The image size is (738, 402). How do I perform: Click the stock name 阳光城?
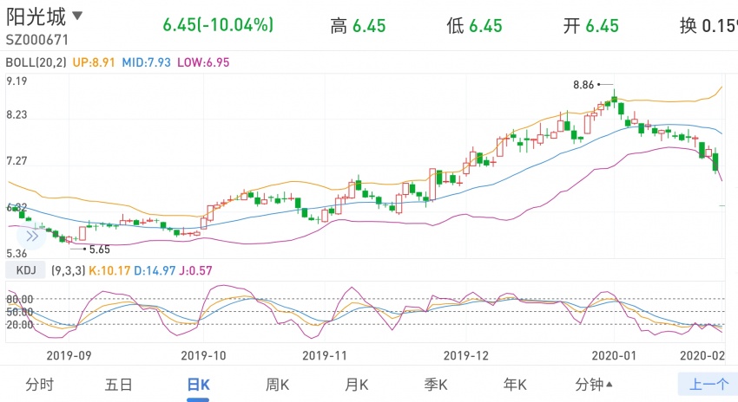36,17
